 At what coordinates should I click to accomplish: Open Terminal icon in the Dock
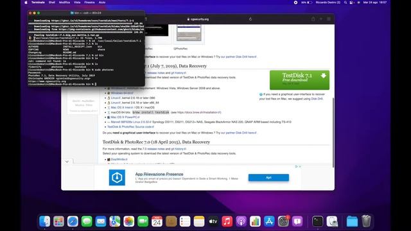318,221
